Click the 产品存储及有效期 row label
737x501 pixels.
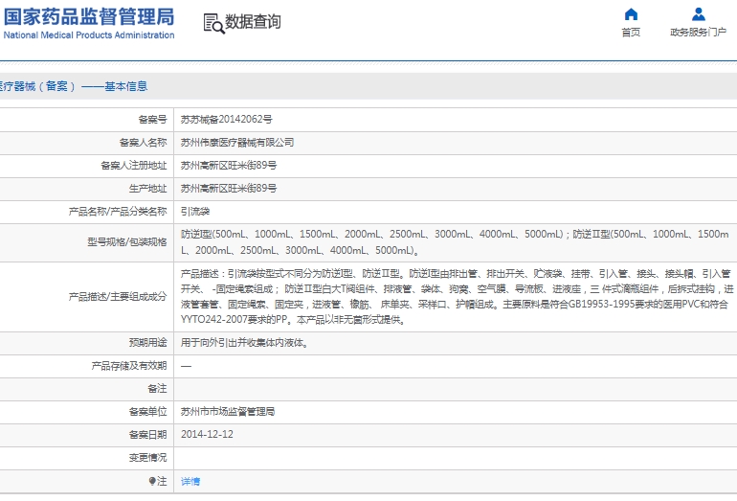pyautogui.click(x=129, y=366)
